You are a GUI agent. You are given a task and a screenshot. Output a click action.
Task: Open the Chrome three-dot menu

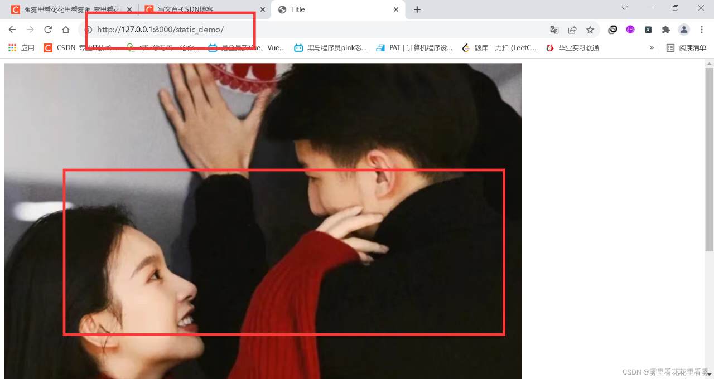[x=702, y=30]
